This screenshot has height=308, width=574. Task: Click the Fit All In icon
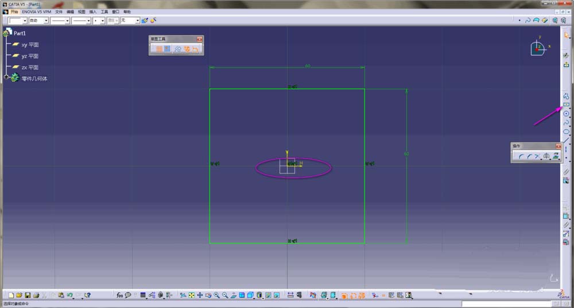[x=192, y=295]
